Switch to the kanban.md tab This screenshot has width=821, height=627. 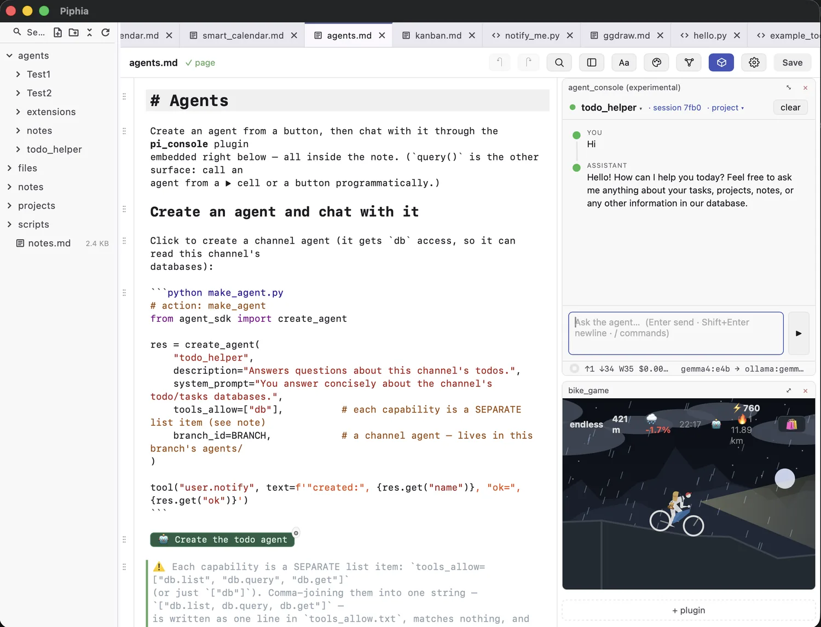[438, 36]
